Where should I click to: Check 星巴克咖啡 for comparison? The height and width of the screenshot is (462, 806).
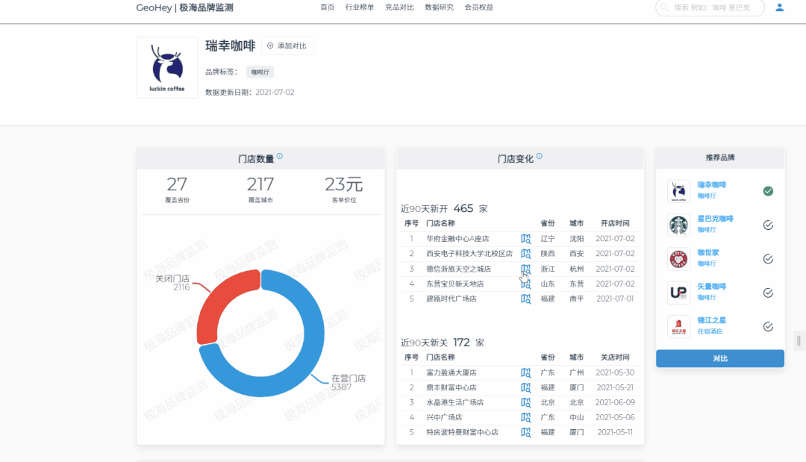[768, 225]
